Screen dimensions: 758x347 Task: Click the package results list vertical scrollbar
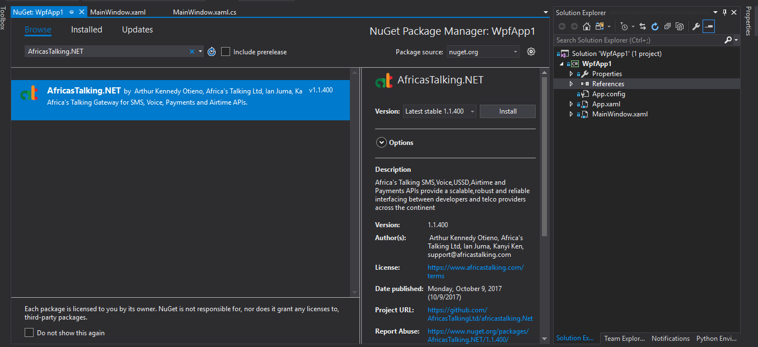click(354, 182)
